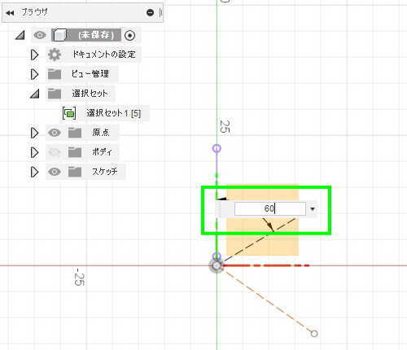The image size is (407, 350).
Task: Click the gear icon for ドキュメントの設定
Action: coord(55,55)
